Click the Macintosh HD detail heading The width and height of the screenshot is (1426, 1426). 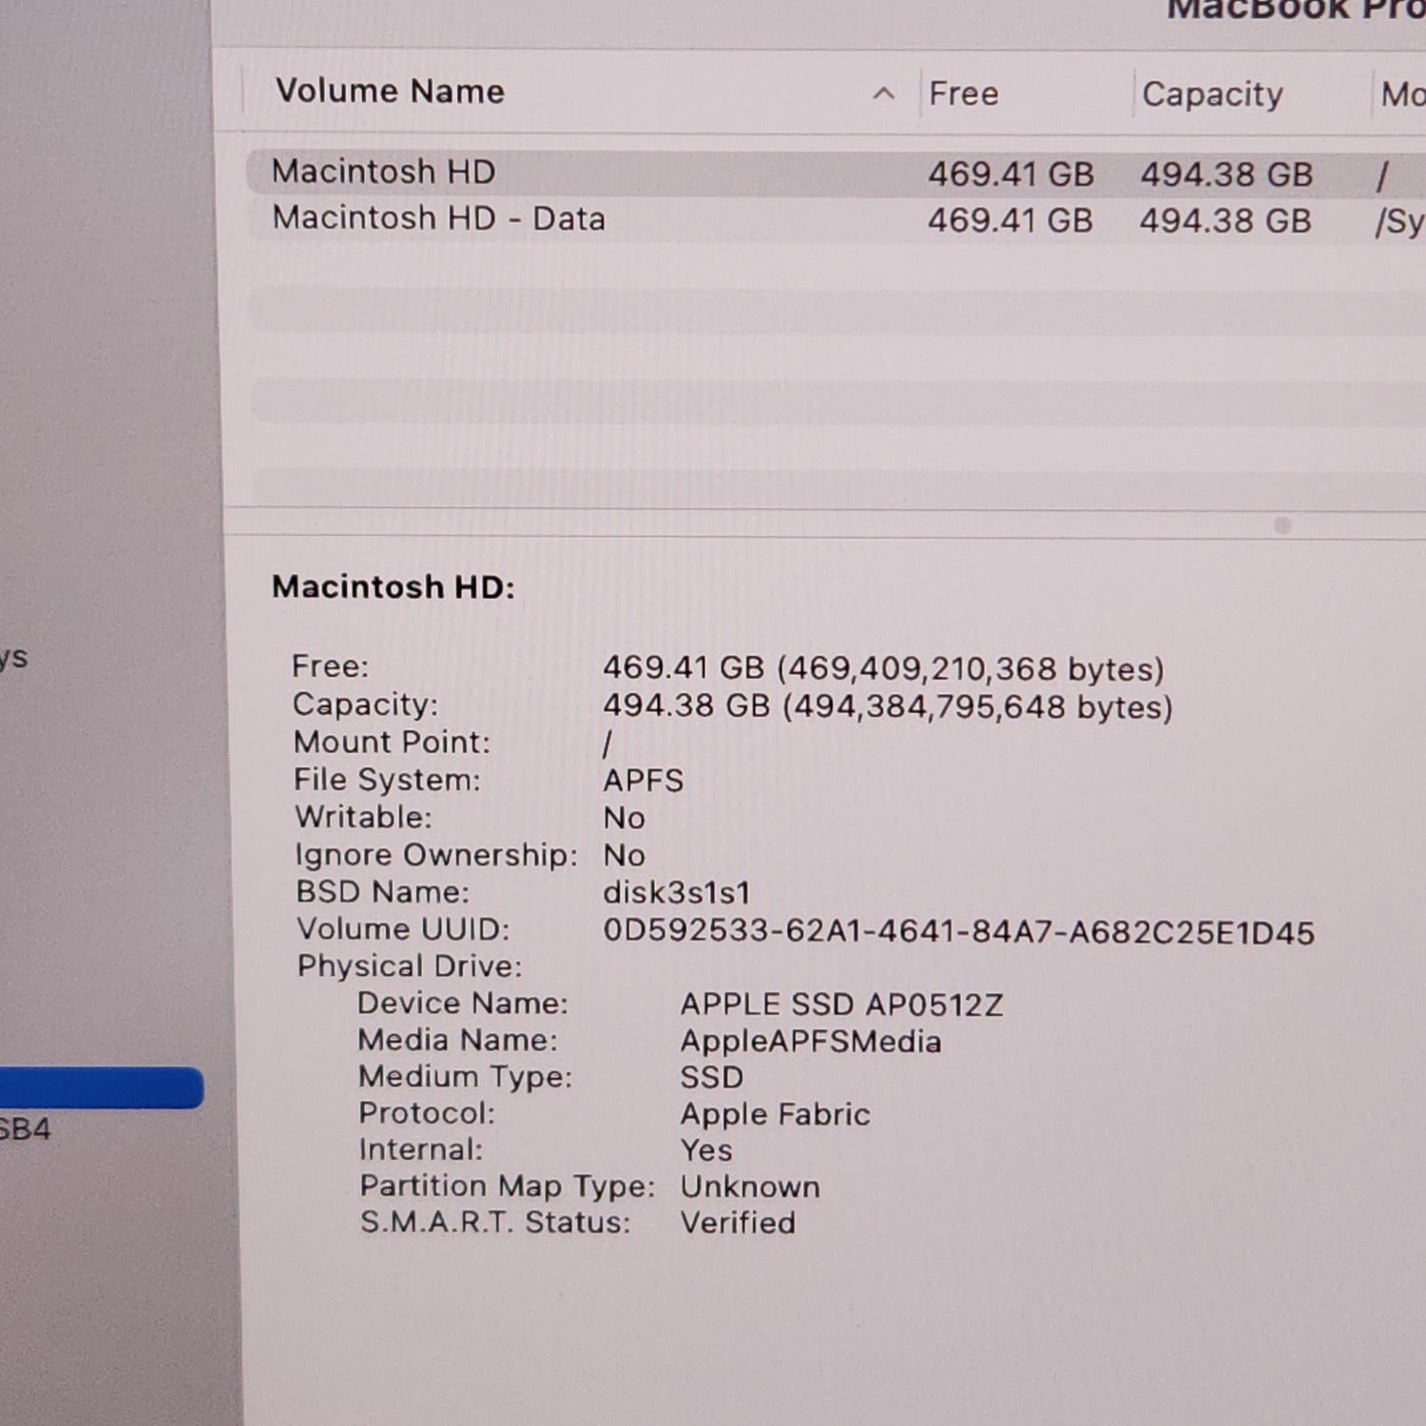coord(393,587)
